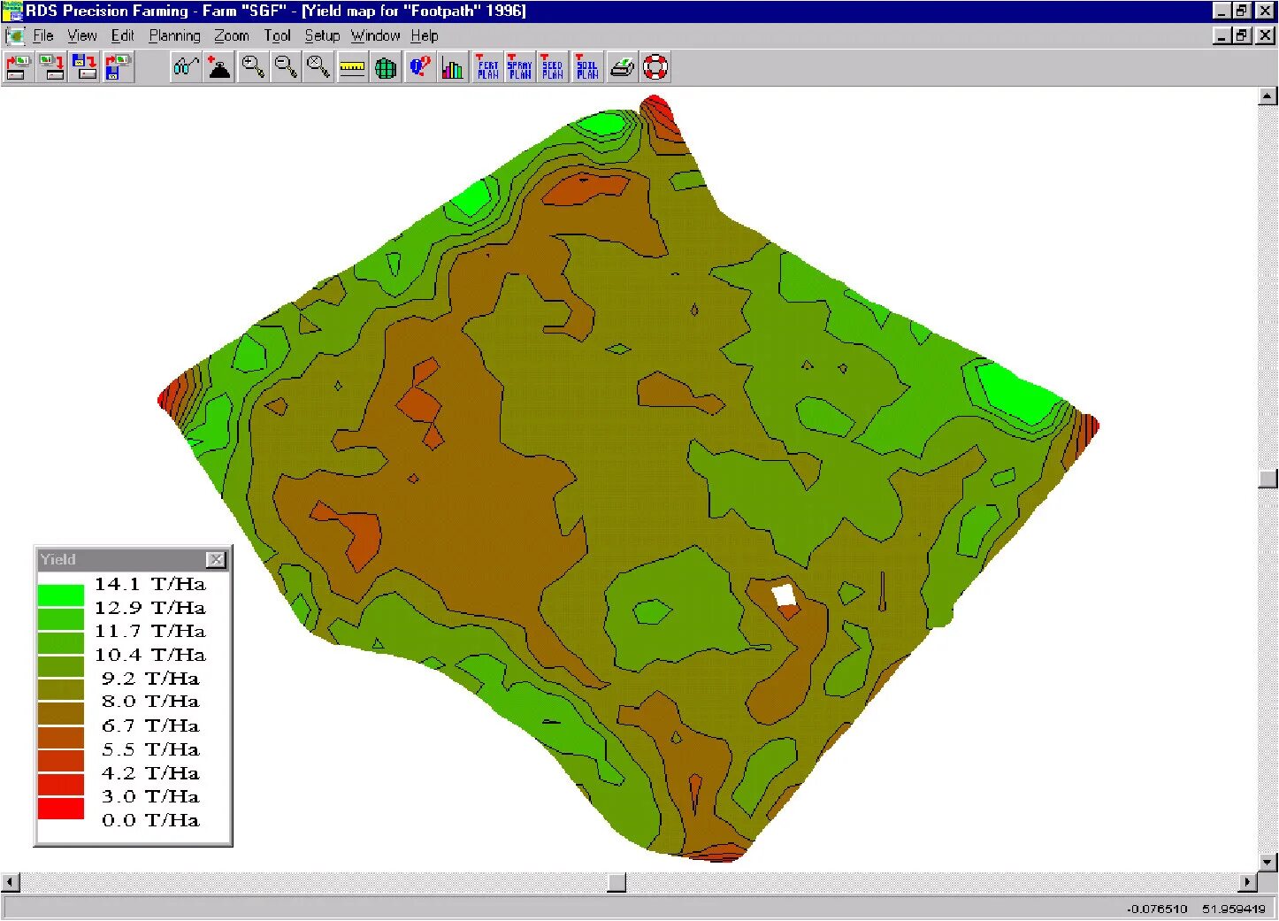Close the Yield legend panel

pyautogui.click(x=216, y=560)
